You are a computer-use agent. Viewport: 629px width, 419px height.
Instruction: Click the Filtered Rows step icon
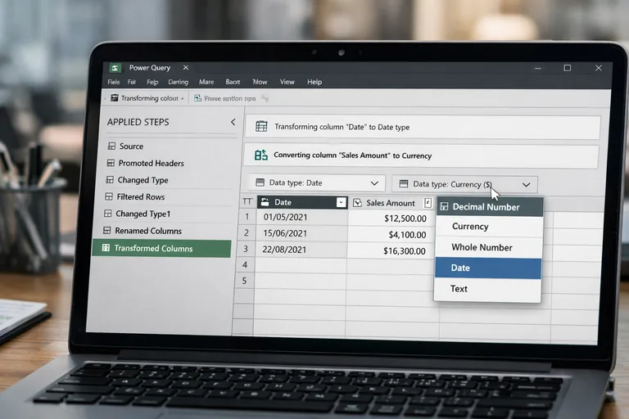109,196
